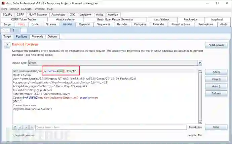Click the Cookie header line in request
This screenshot has width=232, height=144.
click(55, 98)
